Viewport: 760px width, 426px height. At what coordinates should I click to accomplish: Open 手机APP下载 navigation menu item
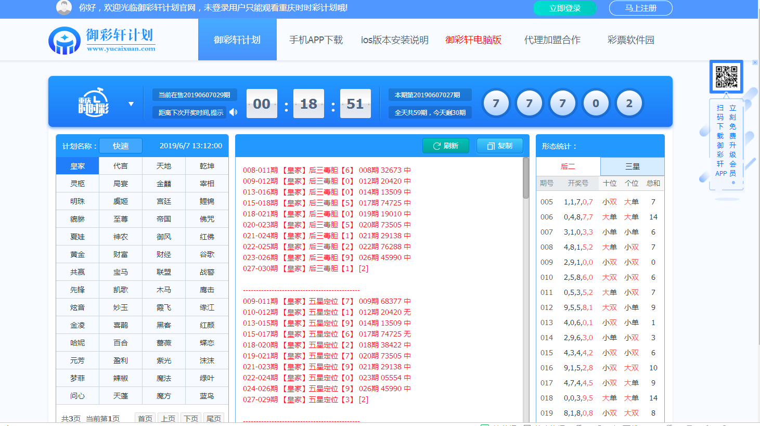click(316, 40)
